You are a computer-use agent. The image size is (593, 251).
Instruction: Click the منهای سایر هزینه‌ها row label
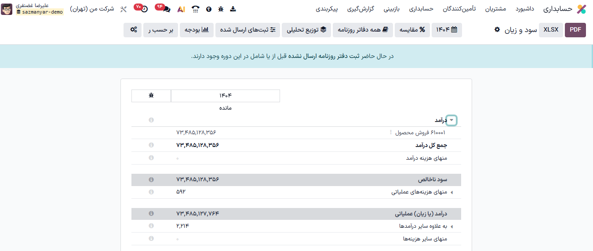425,239
